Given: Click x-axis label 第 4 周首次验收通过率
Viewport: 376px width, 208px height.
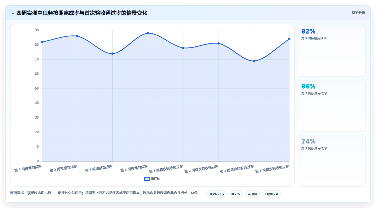Looking at the screenshot, I should pos(272,169).
